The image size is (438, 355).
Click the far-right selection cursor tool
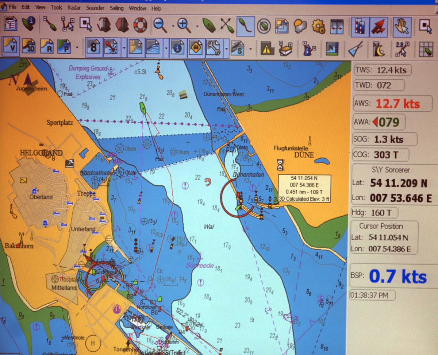point(426,26)
